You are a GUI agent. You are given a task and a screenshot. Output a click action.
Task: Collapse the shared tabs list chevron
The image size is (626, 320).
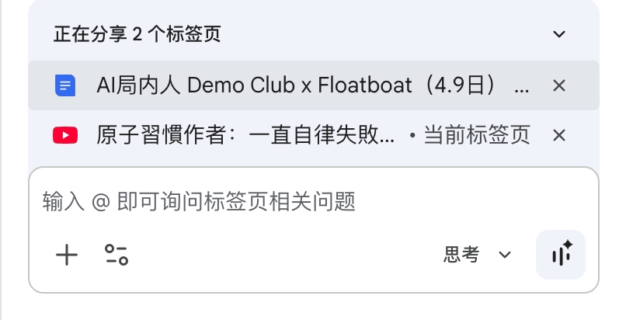point(558,34)
